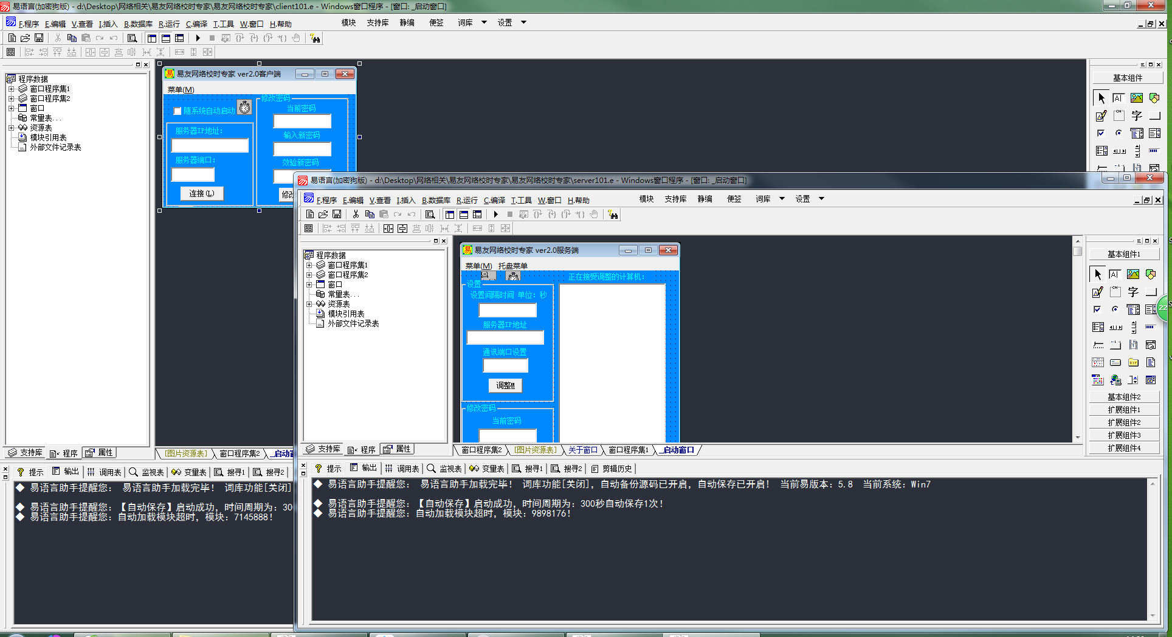The height and width of the screenshot is (637, 1172).
Task: Click New file icon in server101 toolbar
Action: pos(310,214)
